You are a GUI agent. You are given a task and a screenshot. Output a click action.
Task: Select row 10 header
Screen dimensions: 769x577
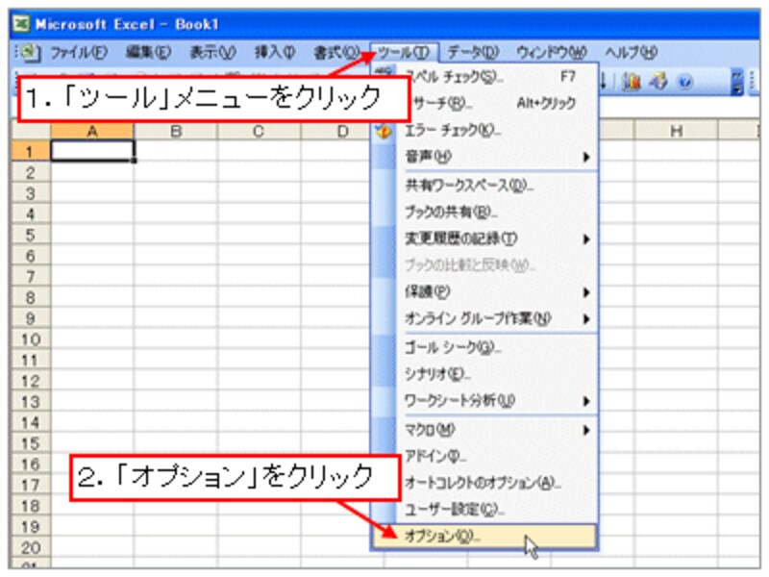(x=31, y=339)
